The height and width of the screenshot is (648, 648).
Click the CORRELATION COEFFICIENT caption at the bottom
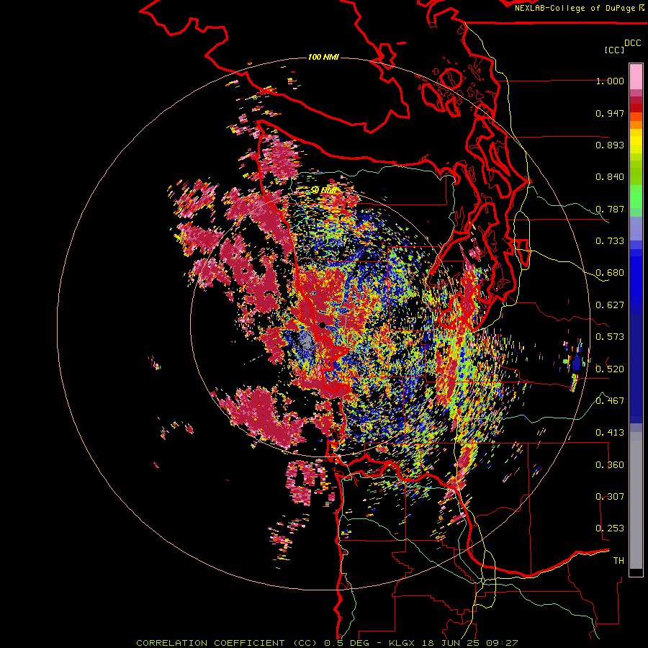[x=327, y=643]
